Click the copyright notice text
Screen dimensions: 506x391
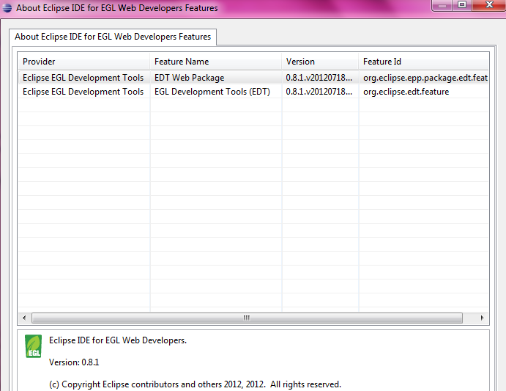[x=195, y=384]
